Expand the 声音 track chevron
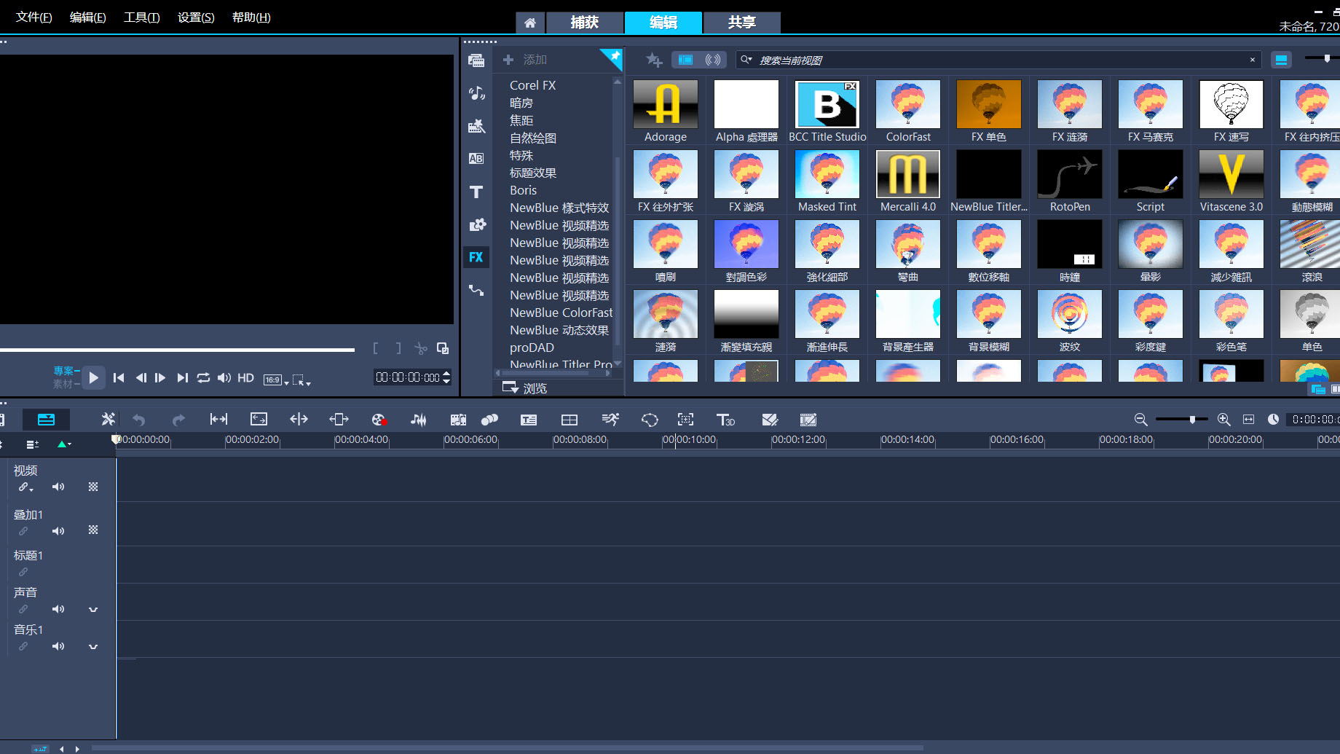The width and height of the screenshot is (1340, 754). 93,609
